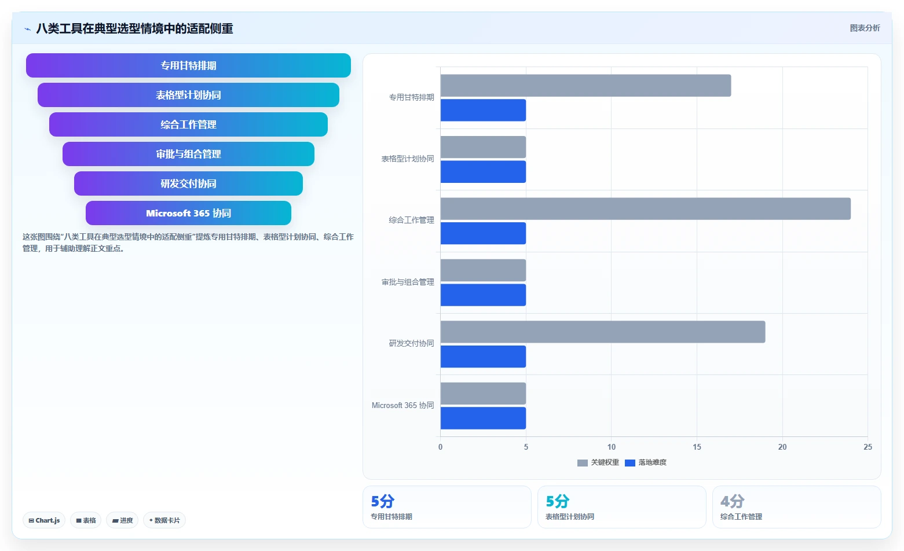Click the 综合工作管理 y-axis label
Screen dimensions: 904x551
411,220
